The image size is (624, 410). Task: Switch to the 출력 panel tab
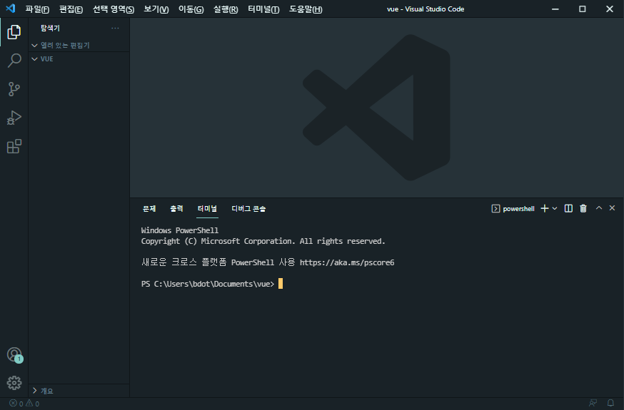[x=176, y=209]
